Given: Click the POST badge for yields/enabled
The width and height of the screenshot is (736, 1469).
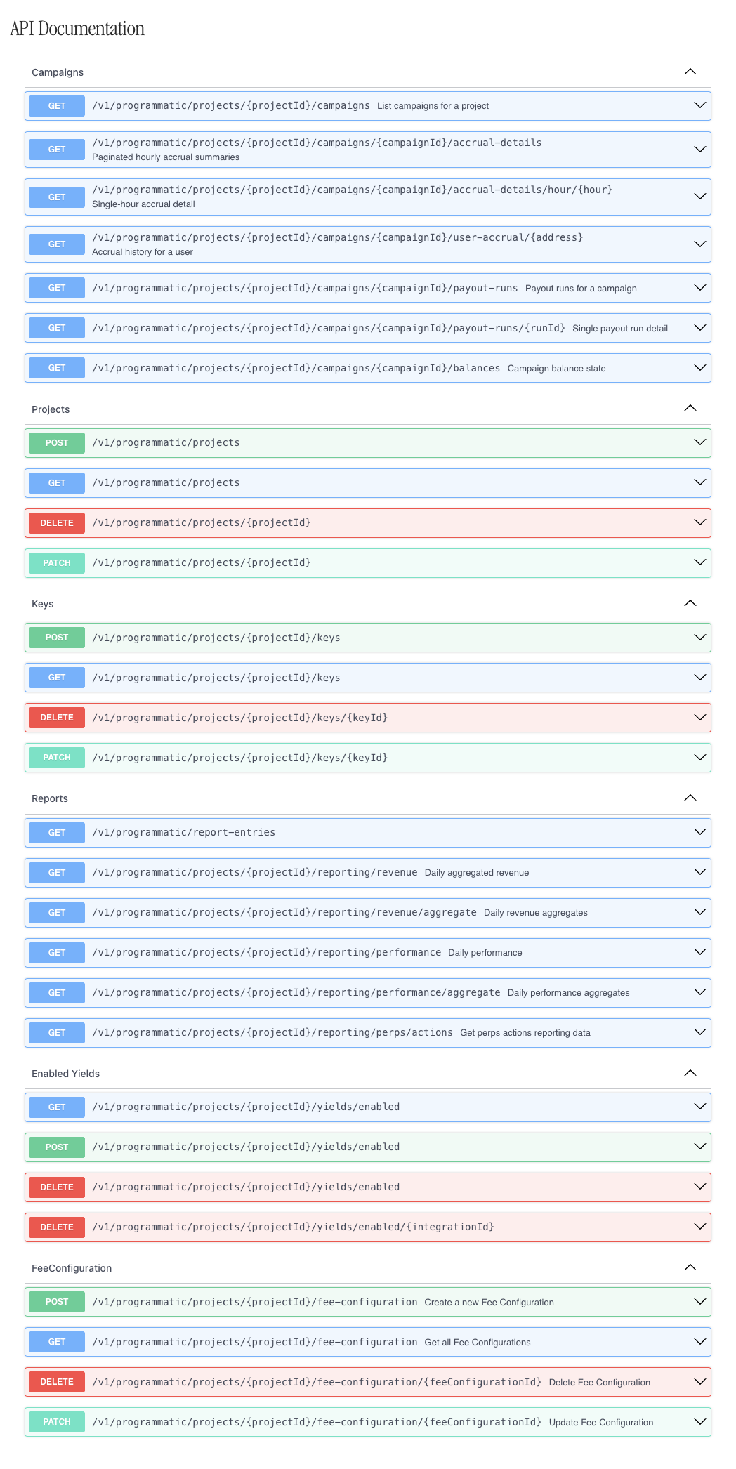Looking at the screenshot, I should 57,1147.
